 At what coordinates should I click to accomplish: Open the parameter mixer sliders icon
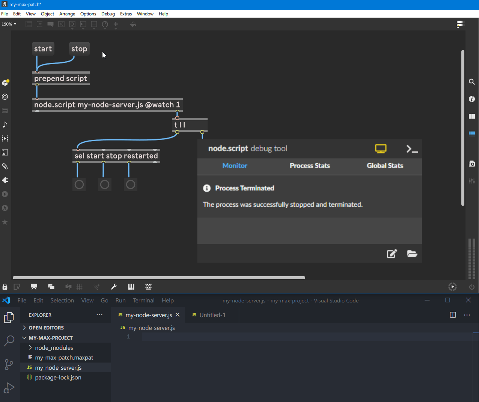coord(472,181)
